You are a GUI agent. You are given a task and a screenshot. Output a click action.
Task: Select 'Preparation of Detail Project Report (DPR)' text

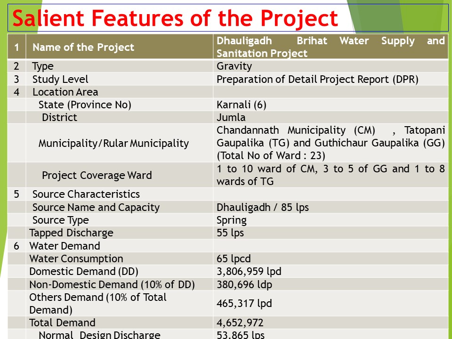(x=317, y=79)
